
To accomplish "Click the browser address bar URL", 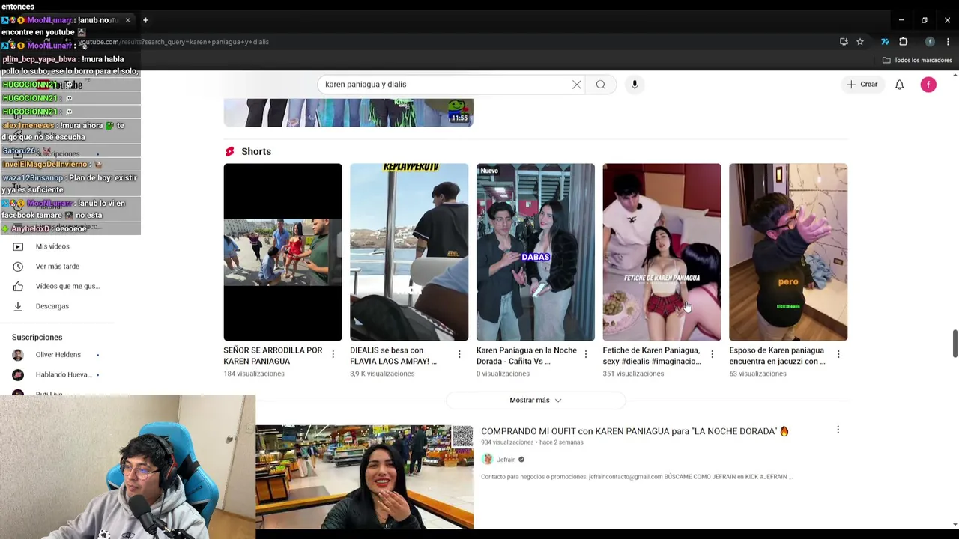I will click(x=174, y=42).
